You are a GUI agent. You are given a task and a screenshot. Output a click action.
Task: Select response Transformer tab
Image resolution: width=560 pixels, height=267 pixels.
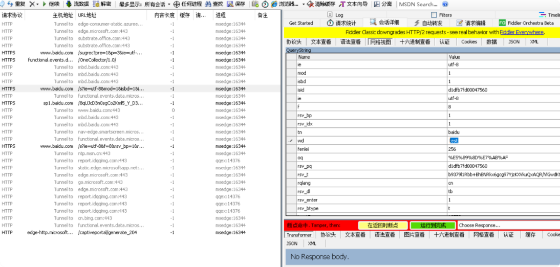tap(299, 235)
